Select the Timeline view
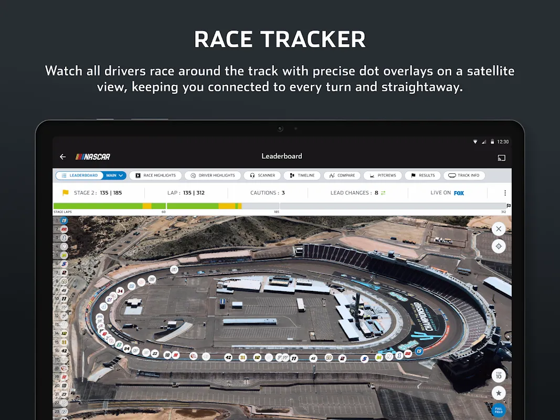Viewport: 560px width, 420px height. point(302,175)
